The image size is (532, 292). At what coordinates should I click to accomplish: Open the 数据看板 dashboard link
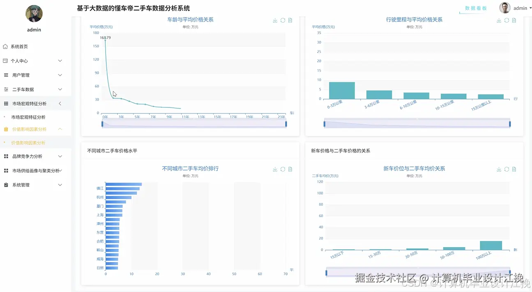[x=476, y=8]
